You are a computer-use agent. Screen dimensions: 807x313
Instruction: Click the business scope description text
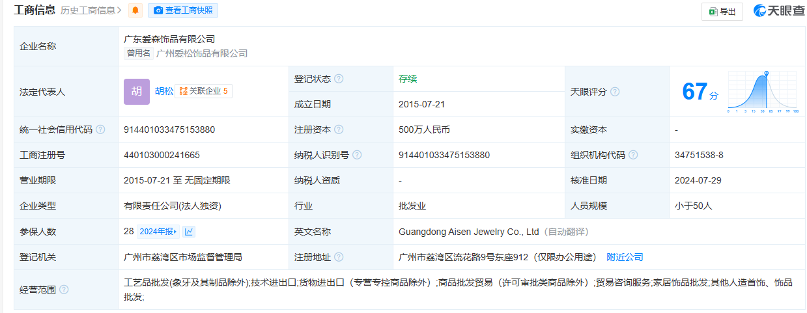[x=458, y=290]
